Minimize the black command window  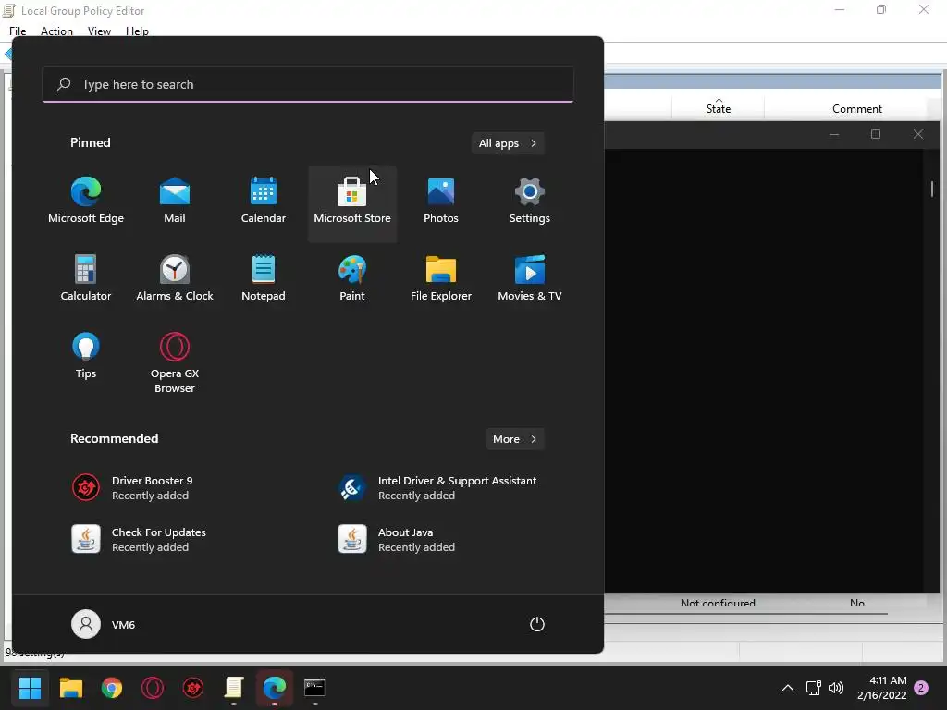[834, 134]
